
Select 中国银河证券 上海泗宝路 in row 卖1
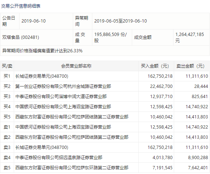point(63,127)
